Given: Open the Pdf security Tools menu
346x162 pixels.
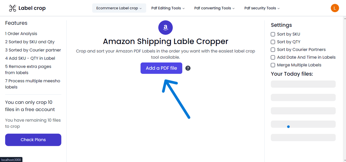Looking at the screenshot, I should 262,8.
